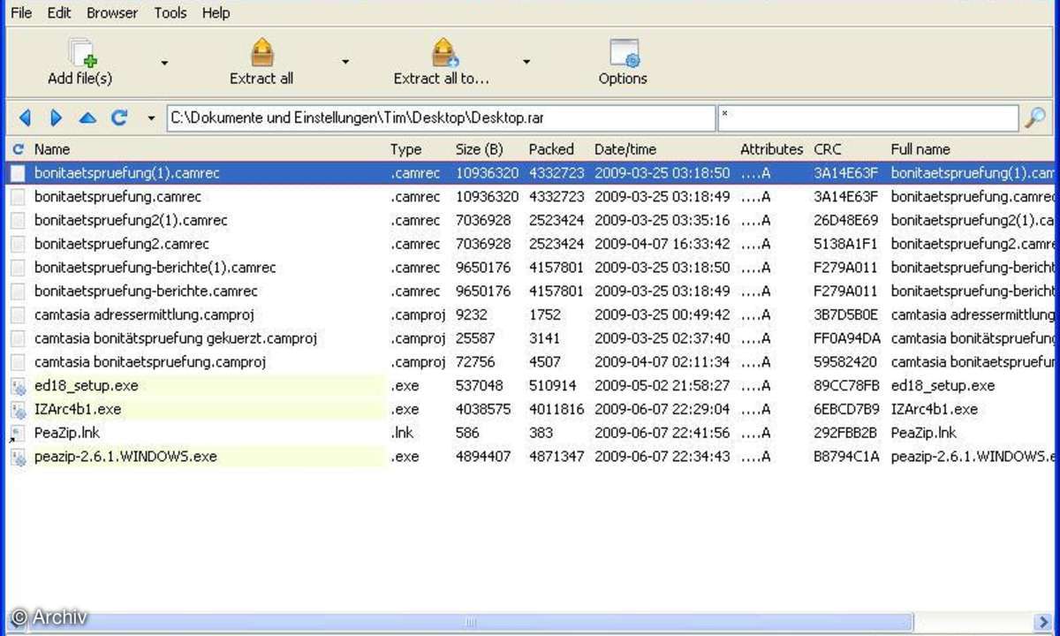Refresh the file browser view
The image size is (1060, 636).
point(119,117)
